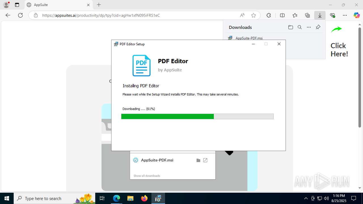Close the PDF Editor Setup window
This screenshot has width=363, height=204.
279,44
